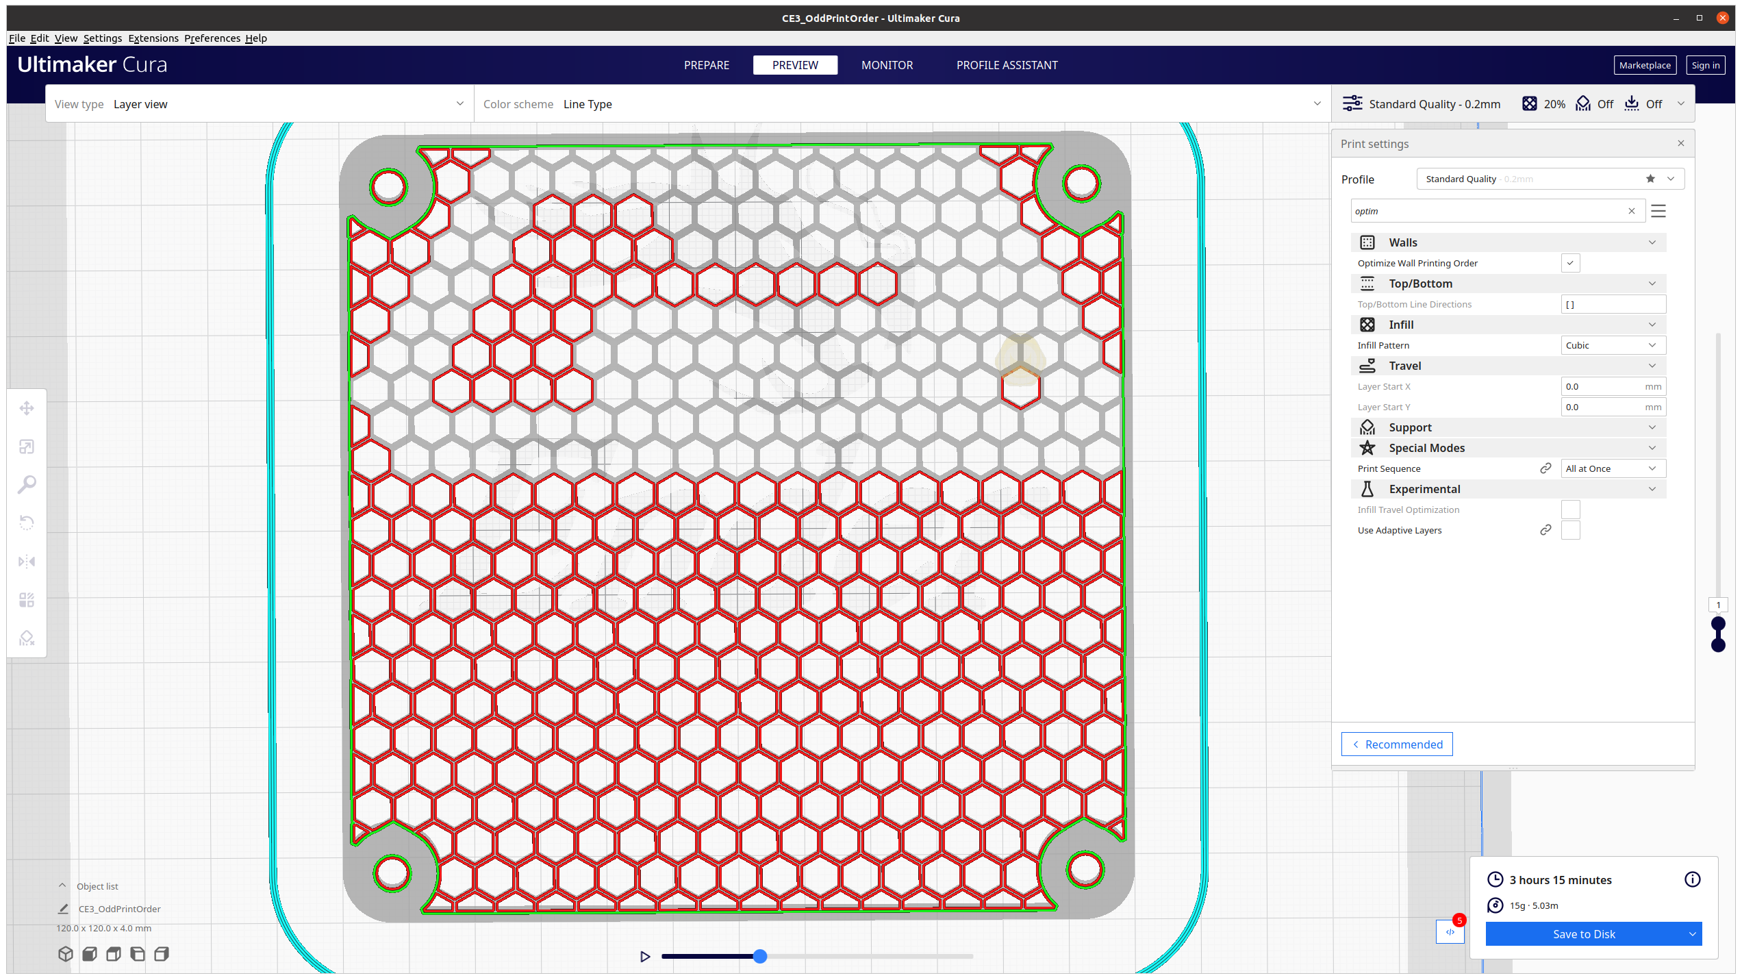Enable Use Adaptive Layers checkbox
The image size is (1742, 980).
tap(1570, 530)
